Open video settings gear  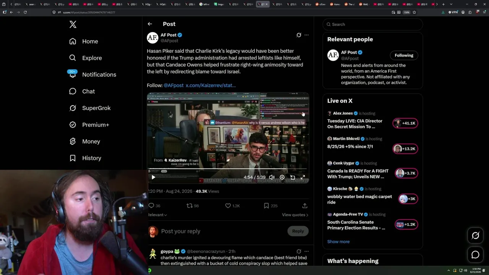pos(282,177)
